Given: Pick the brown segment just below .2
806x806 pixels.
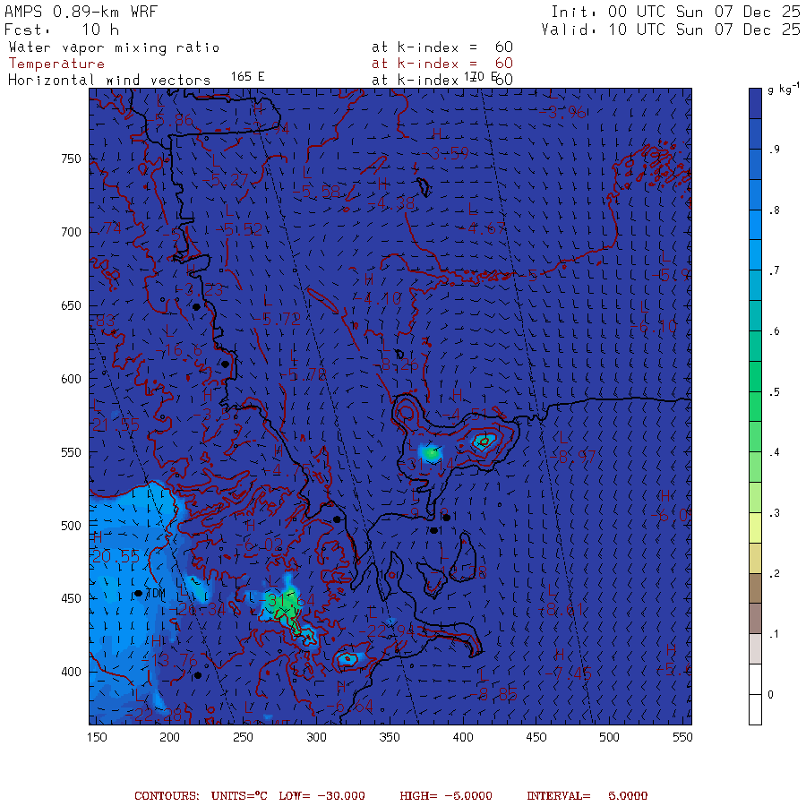Looking at the screenshot, I should tap(755, 588).
